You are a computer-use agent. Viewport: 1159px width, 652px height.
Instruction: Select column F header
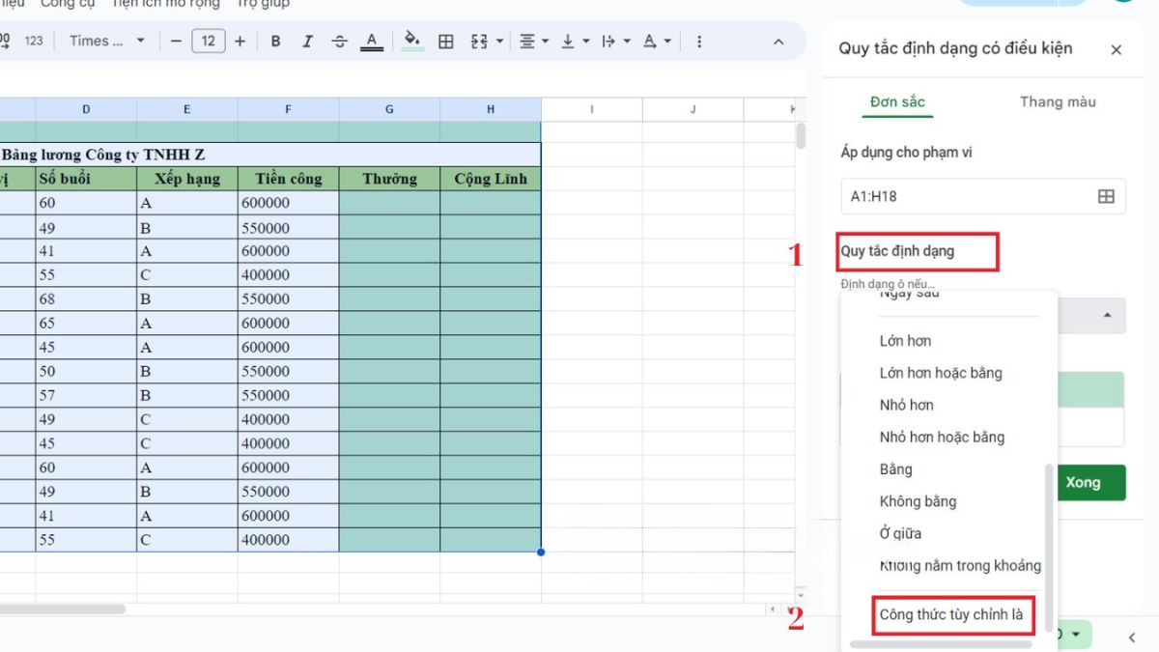288,110
